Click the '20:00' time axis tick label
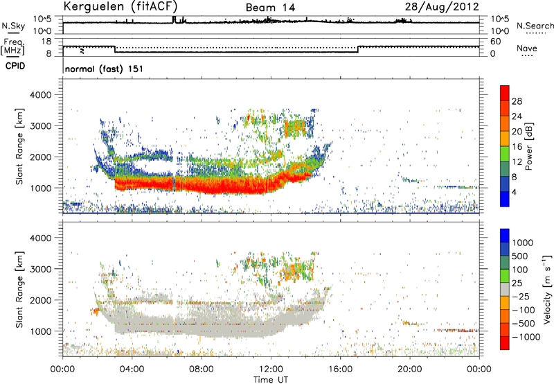554x384 pixels. pyautogui.click(x=409, y=369)
